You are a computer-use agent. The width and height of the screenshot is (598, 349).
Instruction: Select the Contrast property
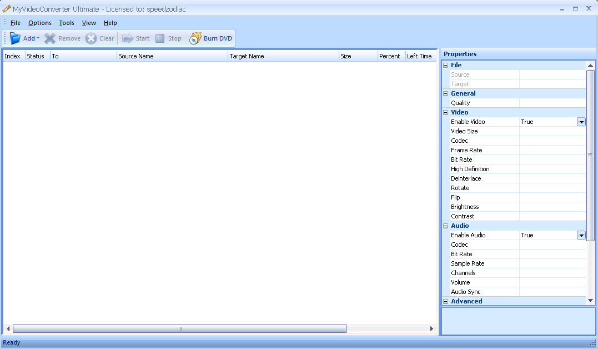click(x=518, y=217)
